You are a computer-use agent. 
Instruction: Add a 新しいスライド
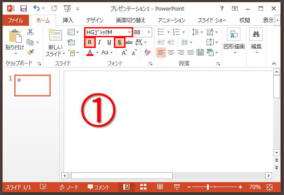(55, 43)
